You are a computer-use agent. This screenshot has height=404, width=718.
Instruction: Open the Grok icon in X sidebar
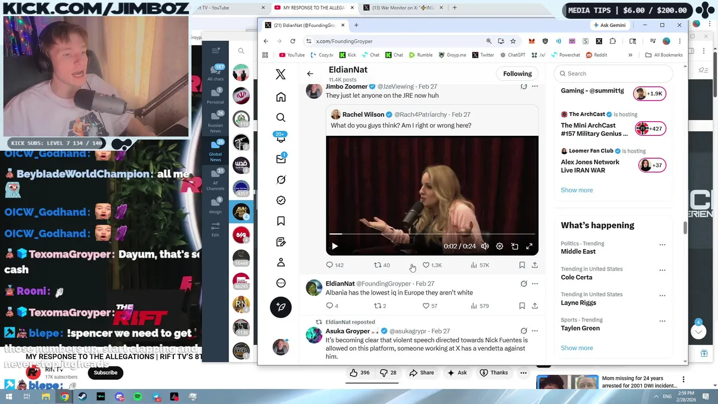[x=281, y=180]
